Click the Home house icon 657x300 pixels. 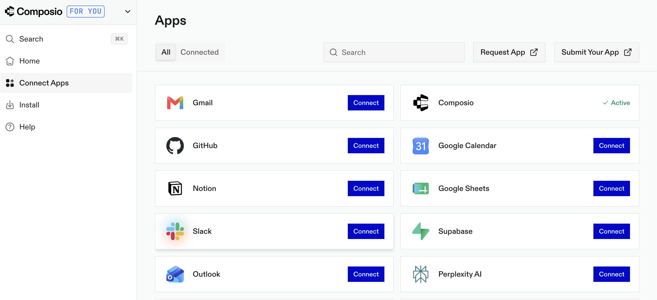coord(10,61)
